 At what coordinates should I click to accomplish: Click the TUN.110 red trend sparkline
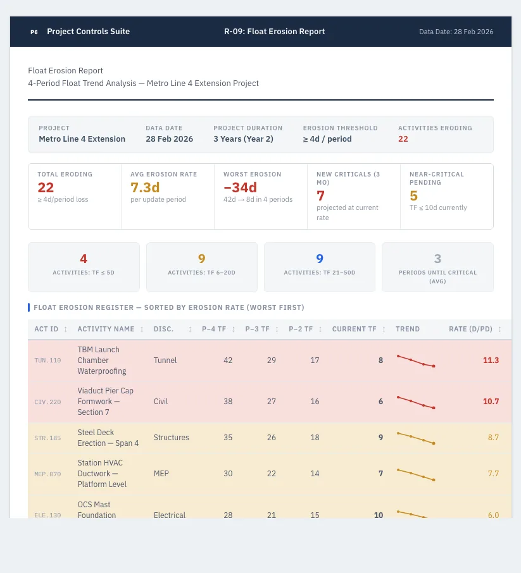416,360
